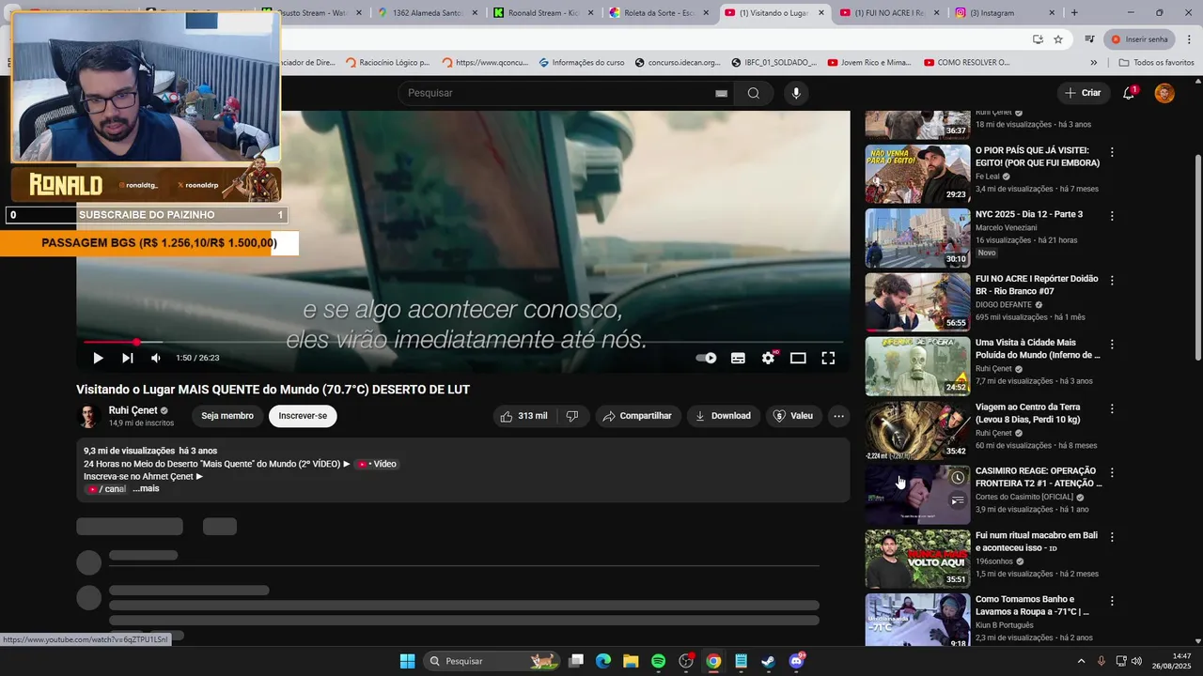1203x676 pixels.
Task: Add CASIMIRO REAGE video to watch later
Action: 957,478
